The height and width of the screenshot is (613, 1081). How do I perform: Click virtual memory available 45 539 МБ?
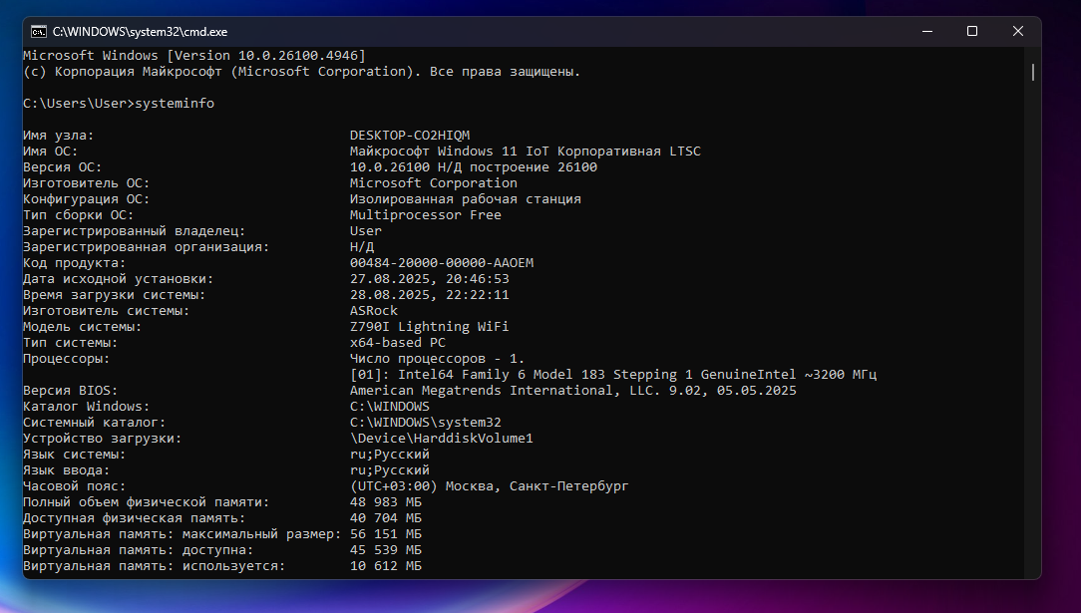click(x=385, y=549)
